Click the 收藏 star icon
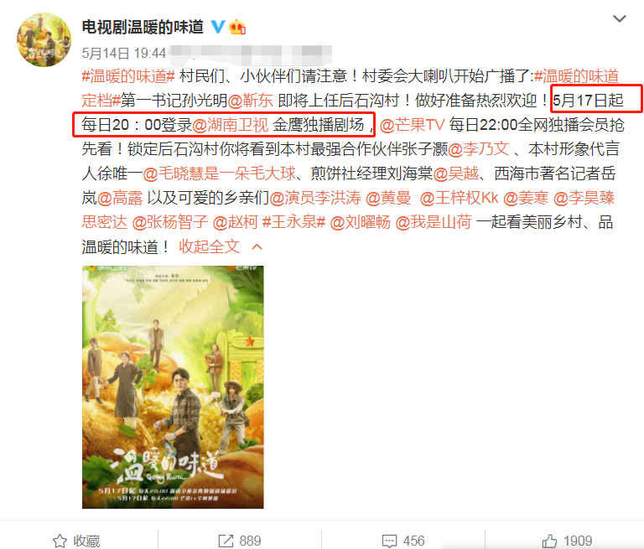 pyautogui.click(x=60, y=541)
